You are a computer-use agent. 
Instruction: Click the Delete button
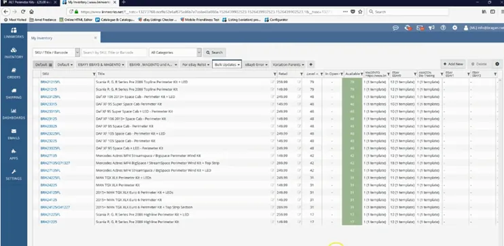coord(479,64)
